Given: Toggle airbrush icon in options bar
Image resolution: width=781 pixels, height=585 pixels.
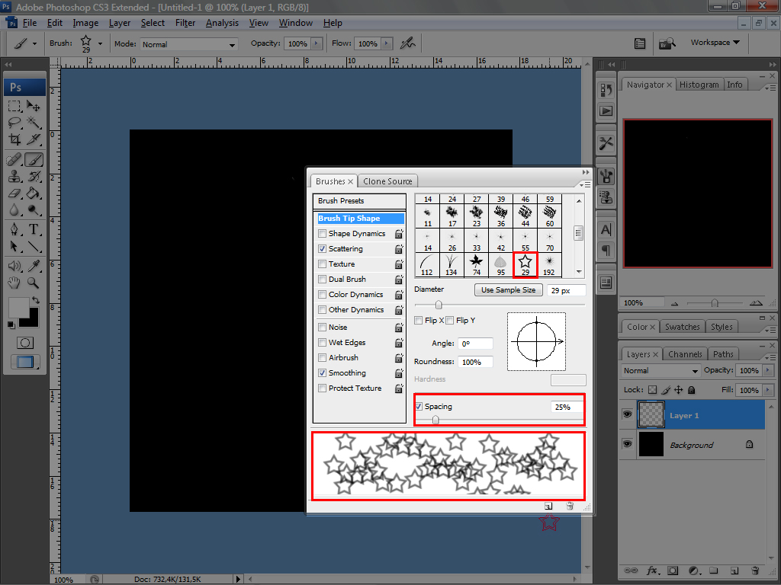Looking at the screenshot, I should pos(408,43).
